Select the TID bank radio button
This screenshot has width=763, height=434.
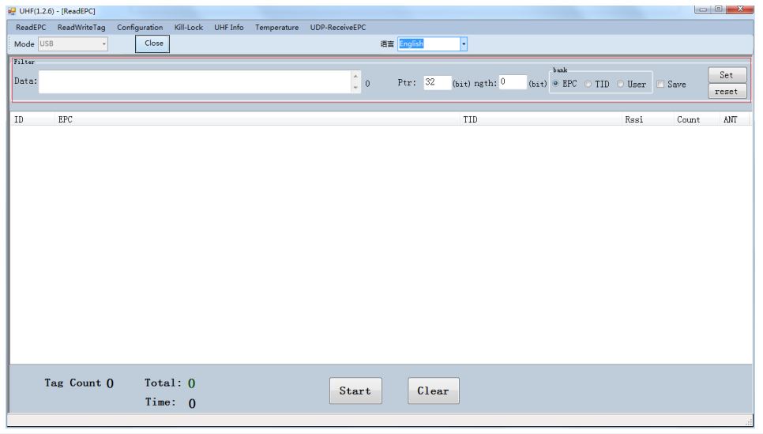(x=588, y=84)
